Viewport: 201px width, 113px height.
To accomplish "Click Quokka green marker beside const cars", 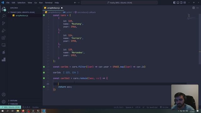I will pos(44,15).
